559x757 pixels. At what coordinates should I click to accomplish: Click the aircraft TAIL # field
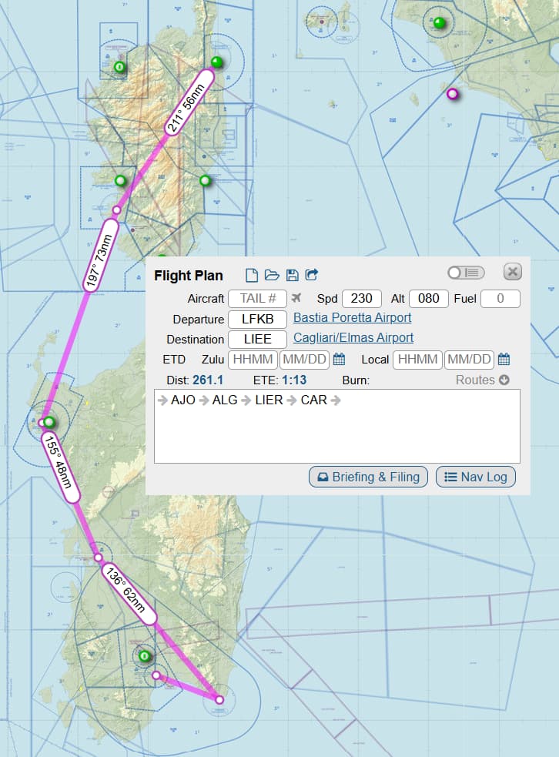257,298
